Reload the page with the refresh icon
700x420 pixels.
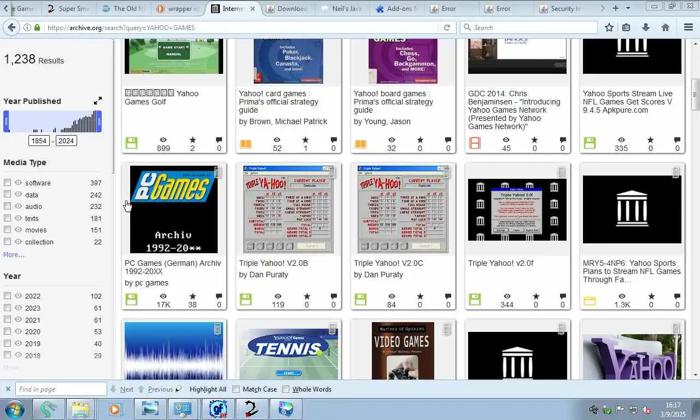447,27
